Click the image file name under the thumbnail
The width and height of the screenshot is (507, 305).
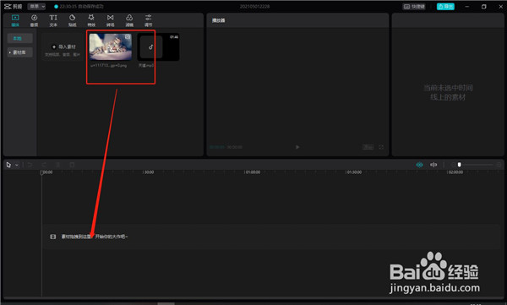(109, 65)
